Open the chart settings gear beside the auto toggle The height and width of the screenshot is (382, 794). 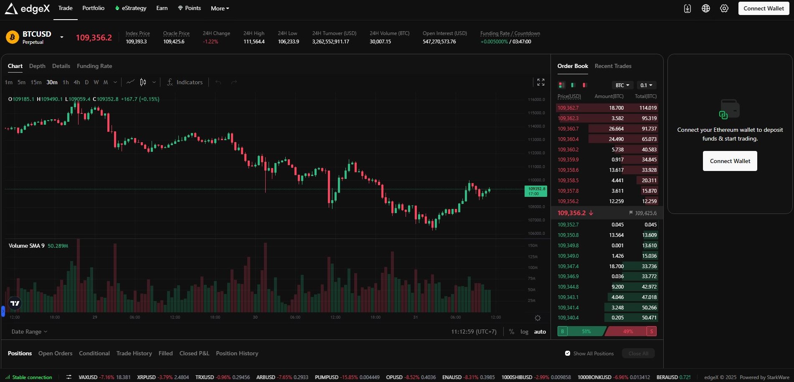point(537,318)
